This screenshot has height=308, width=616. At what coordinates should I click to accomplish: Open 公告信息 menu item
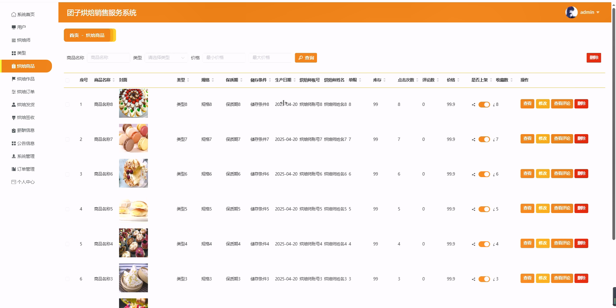click(26, 143)
